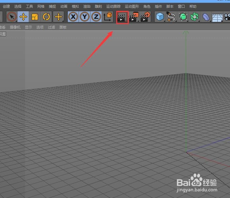Viewport: 230px width, 198px height.
Task: Render the active view
Action: coord(122,17)
